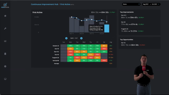Image resolution: width=169 pixels, height=95 pixels.
Task: Click Star-65 Tuesday cell 27m
Action: (x=77, y=55)
